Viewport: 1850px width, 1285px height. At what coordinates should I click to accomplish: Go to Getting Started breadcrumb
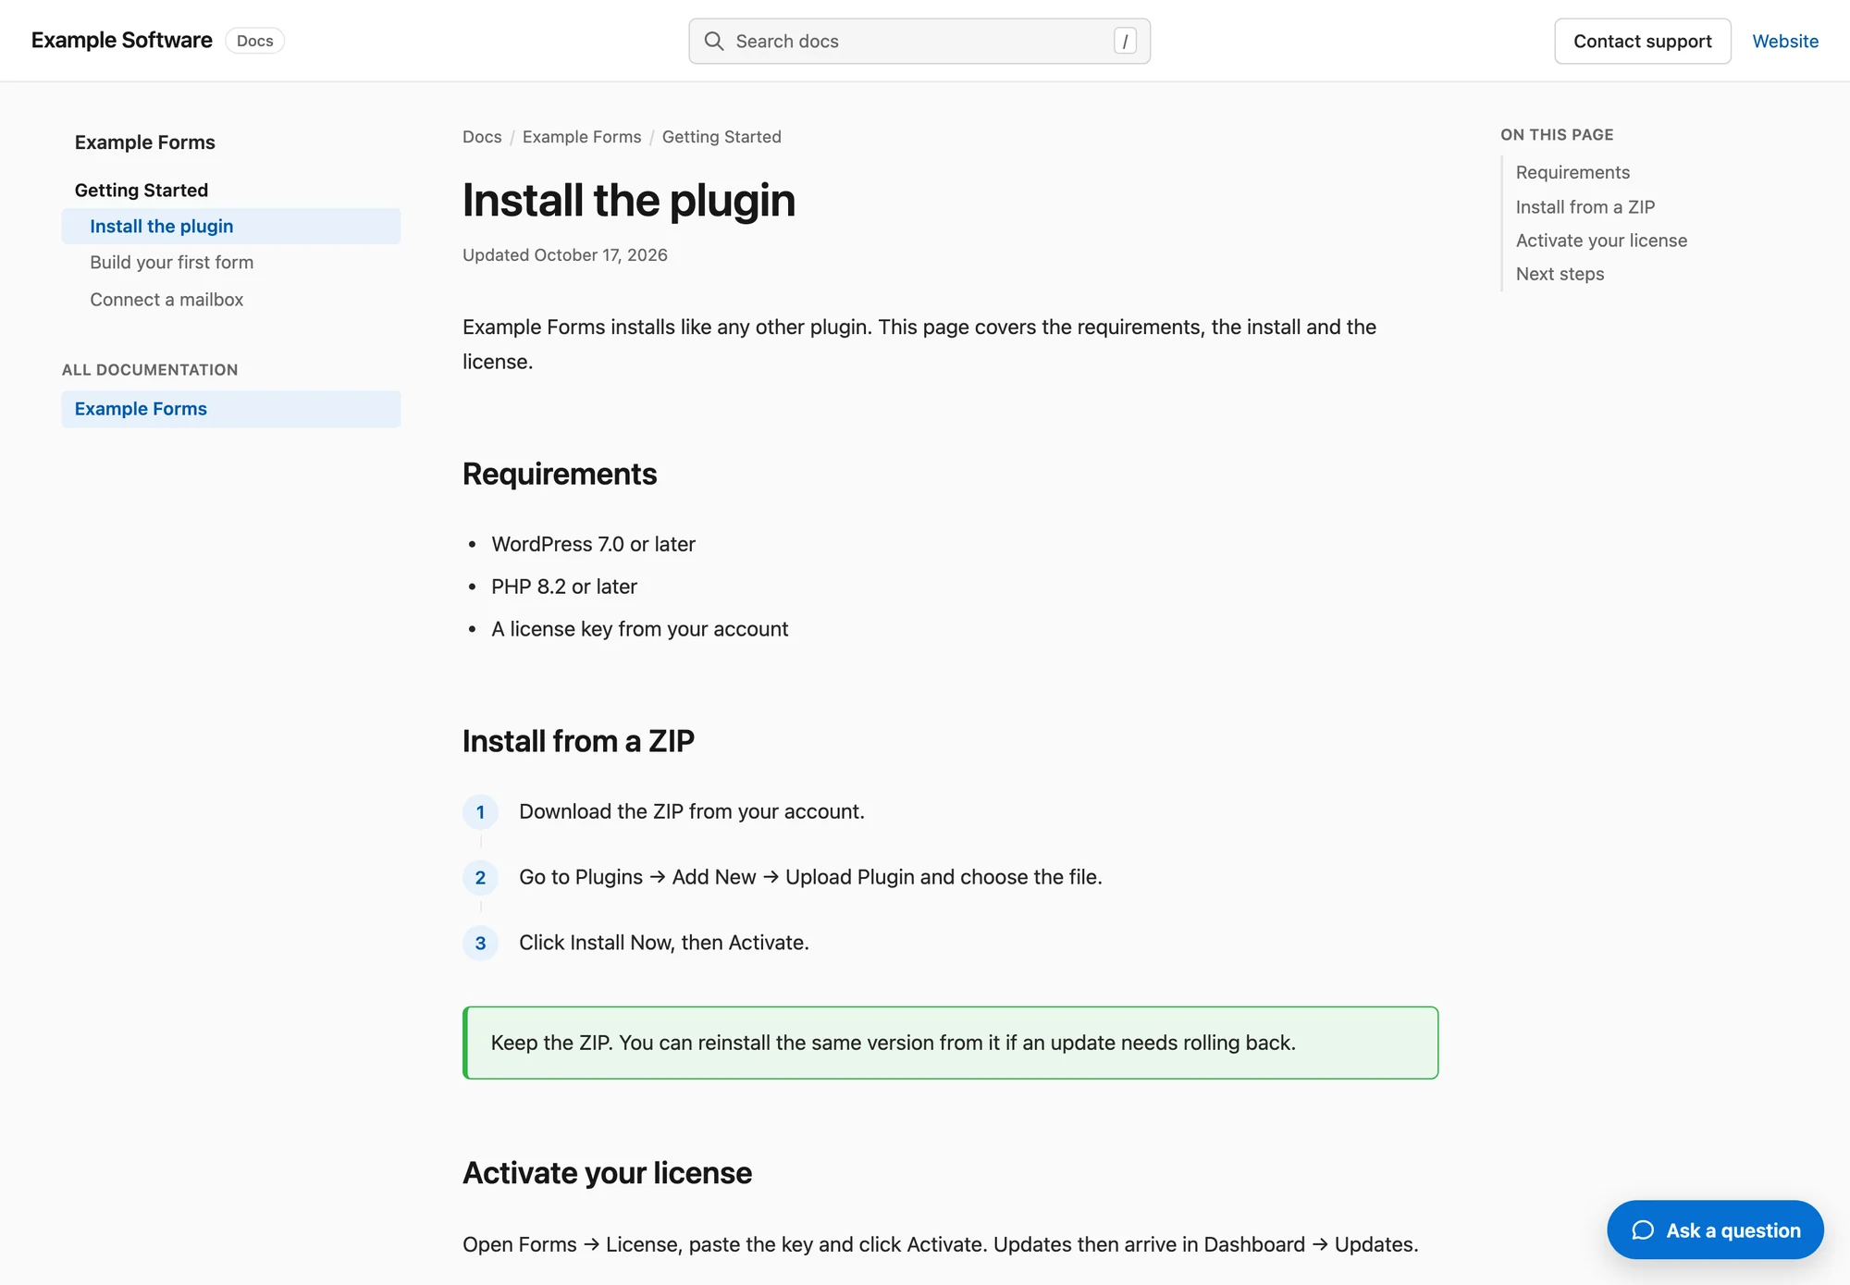click(721, 137)
